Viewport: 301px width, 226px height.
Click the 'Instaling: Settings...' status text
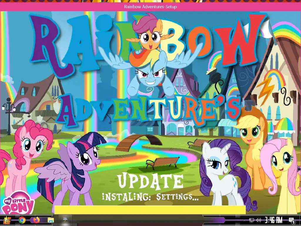click(x=150, y=197)
